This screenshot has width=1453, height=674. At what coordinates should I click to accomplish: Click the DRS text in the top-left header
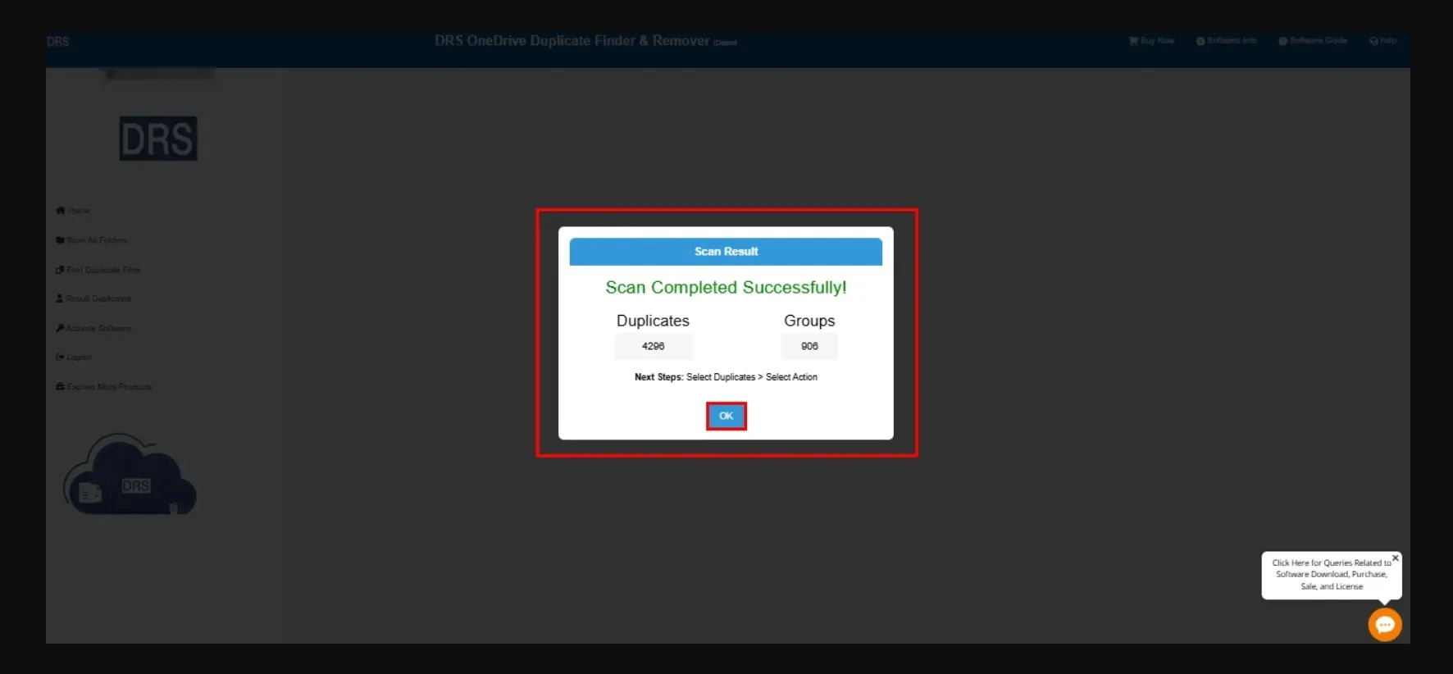coord(57,42)
